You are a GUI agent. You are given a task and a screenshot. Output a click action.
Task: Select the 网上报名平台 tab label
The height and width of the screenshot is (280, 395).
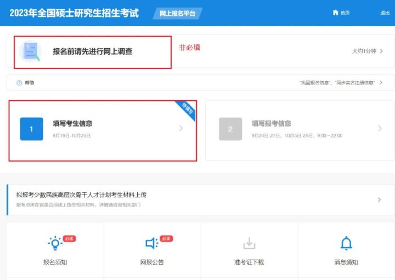(176, 13)
